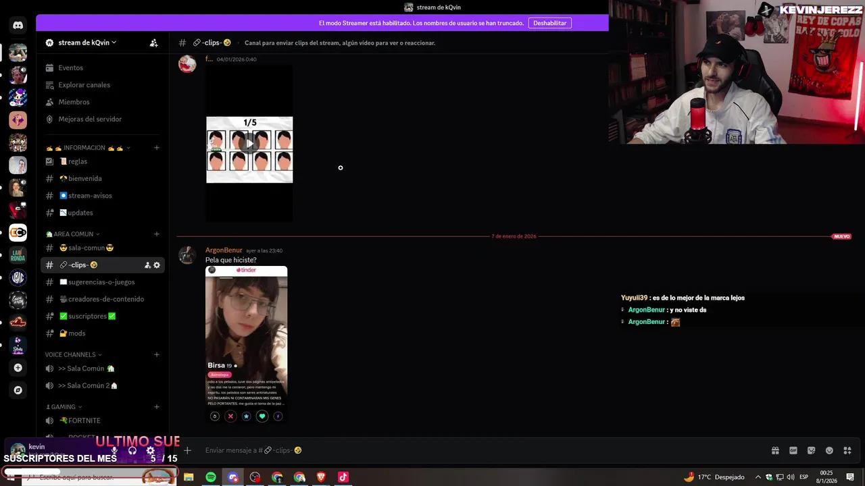Go to the suscriptores channel

103,316
